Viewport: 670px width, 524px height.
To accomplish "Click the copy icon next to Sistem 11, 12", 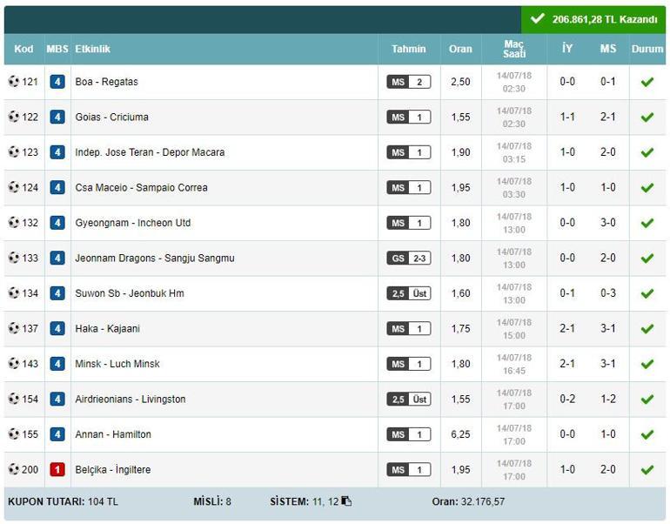I will [346, 501].
